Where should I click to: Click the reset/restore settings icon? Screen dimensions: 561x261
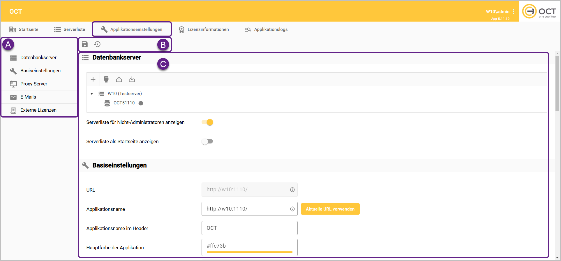pyautogui.click(x=97, y=44)
